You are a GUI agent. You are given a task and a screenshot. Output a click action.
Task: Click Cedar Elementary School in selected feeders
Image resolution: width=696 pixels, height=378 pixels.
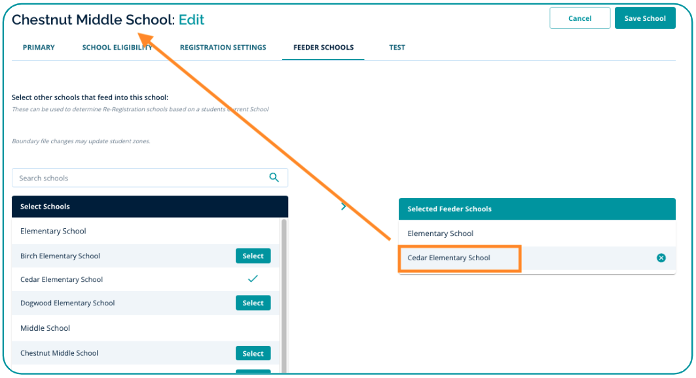coord(449,258)
